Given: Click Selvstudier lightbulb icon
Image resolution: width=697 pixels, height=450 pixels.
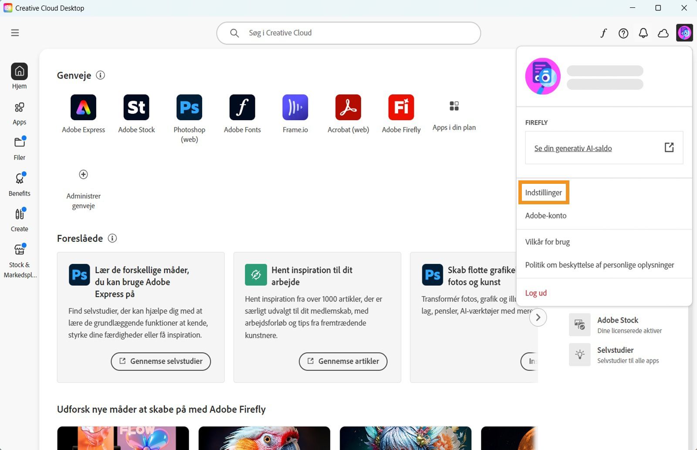Looking at the screenshot, I should (x=579, y=355).
